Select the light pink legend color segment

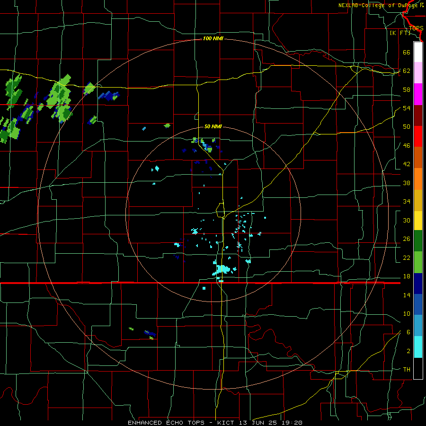coord(418,72)
